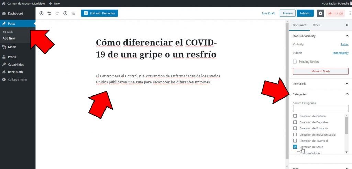
Task: Undo the last edit
Action: [x=49, y=13]
